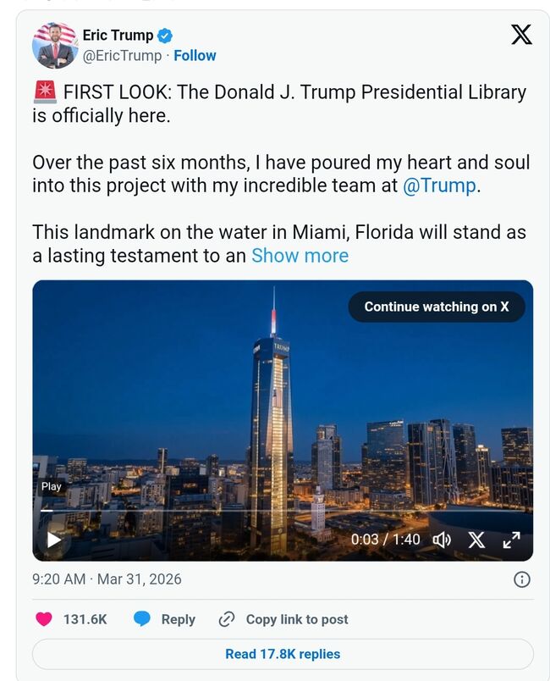Click the Eric Trump display name
This screenshot has width=550, height=681.
coord(118,36)
